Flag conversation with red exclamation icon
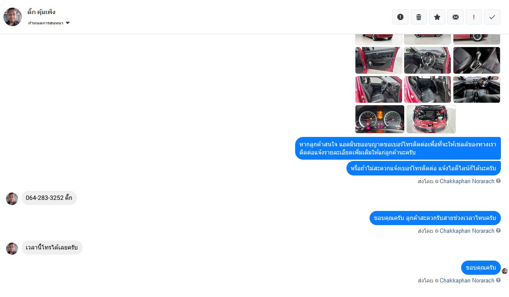509x297 pixels. pos(474,17)
